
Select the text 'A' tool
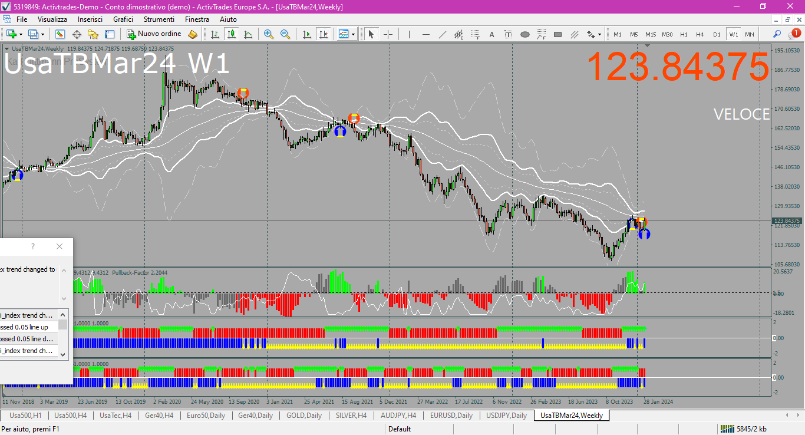point(491,34)
